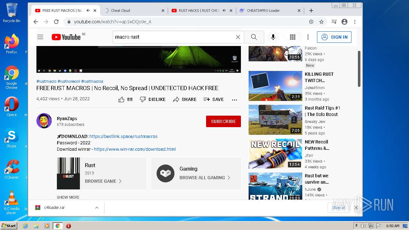
Task: Open YouTube settings three-dot menu
Action: click(308, 37)
